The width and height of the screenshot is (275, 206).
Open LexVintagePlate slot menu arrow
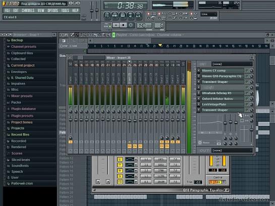click(198, 104)
